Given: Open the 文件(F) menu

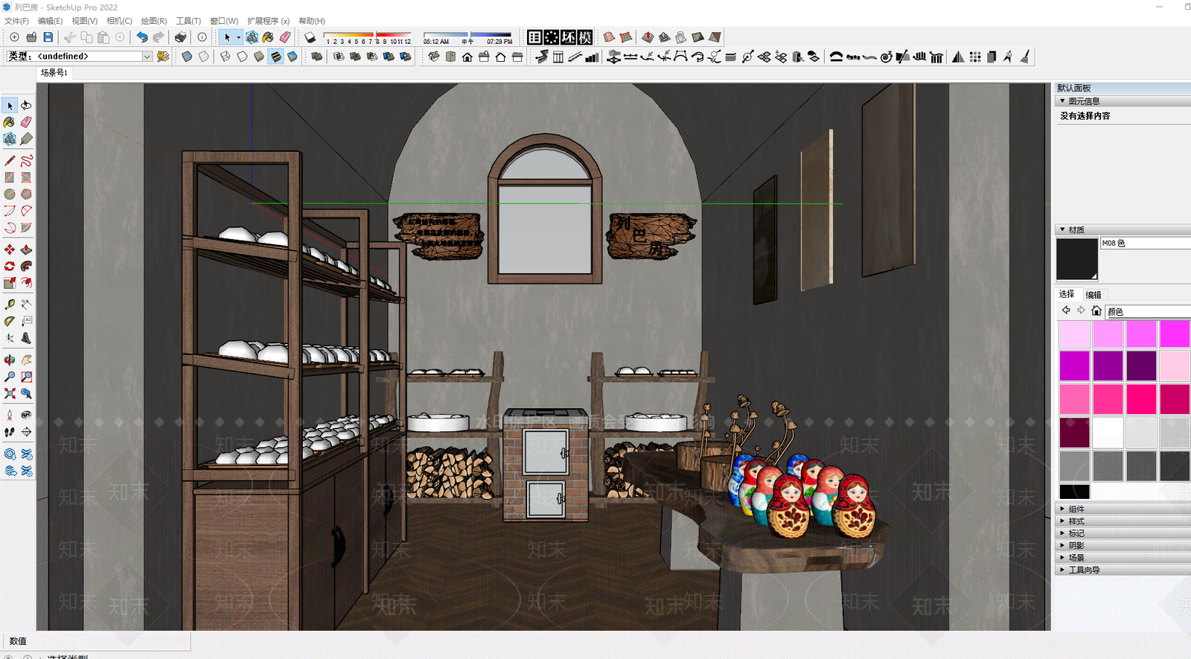Looking at the screenshot, I should pyautogui.click(x=16, y=21).
